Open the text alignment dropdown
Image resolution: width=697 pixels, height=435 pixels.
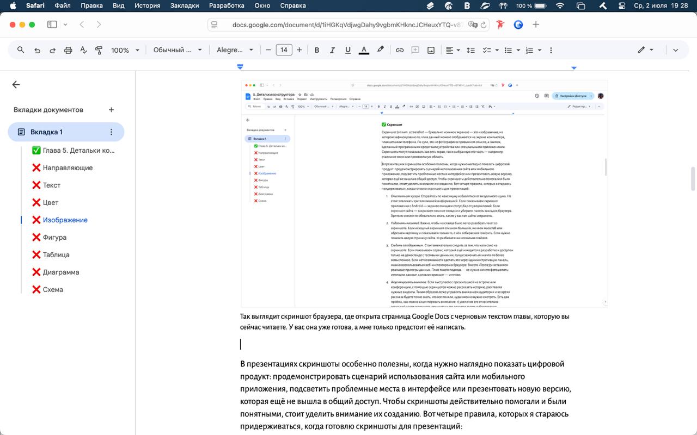click(453, 50)
